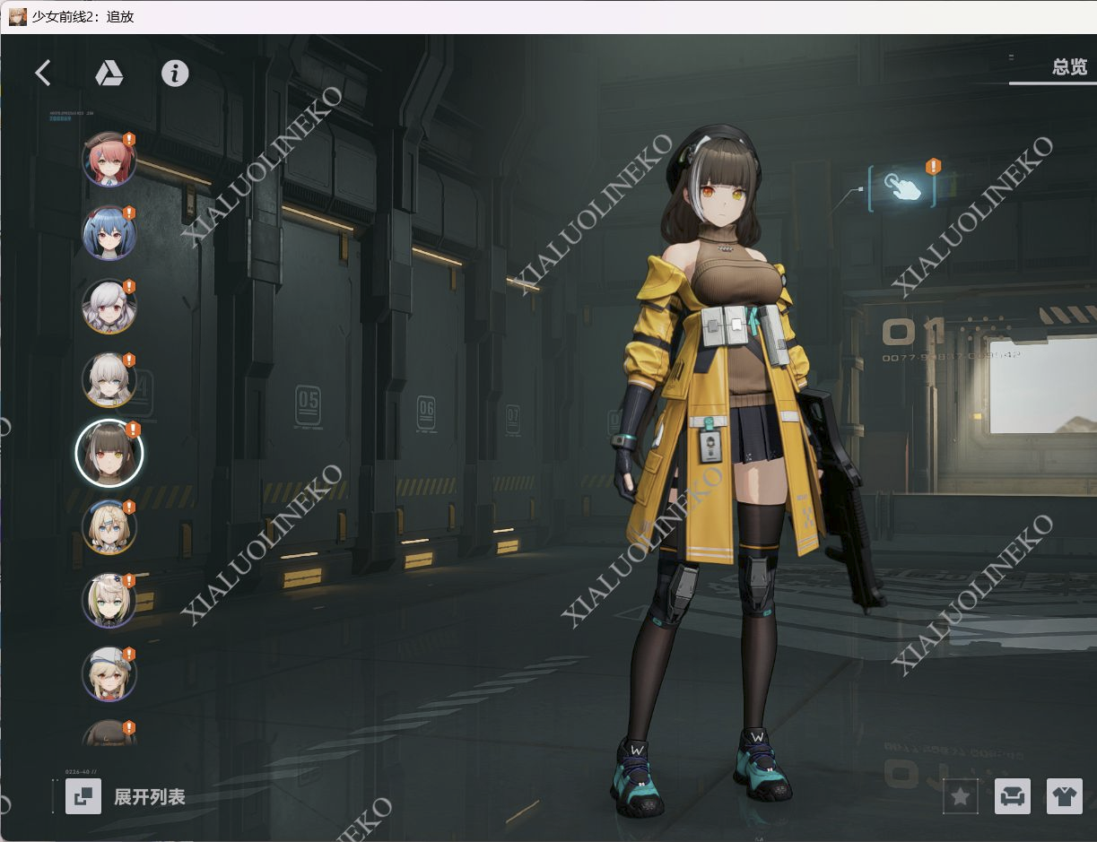
Task: Select the gray-haired blue-eyed character portrait
Action: click(109, 379)
